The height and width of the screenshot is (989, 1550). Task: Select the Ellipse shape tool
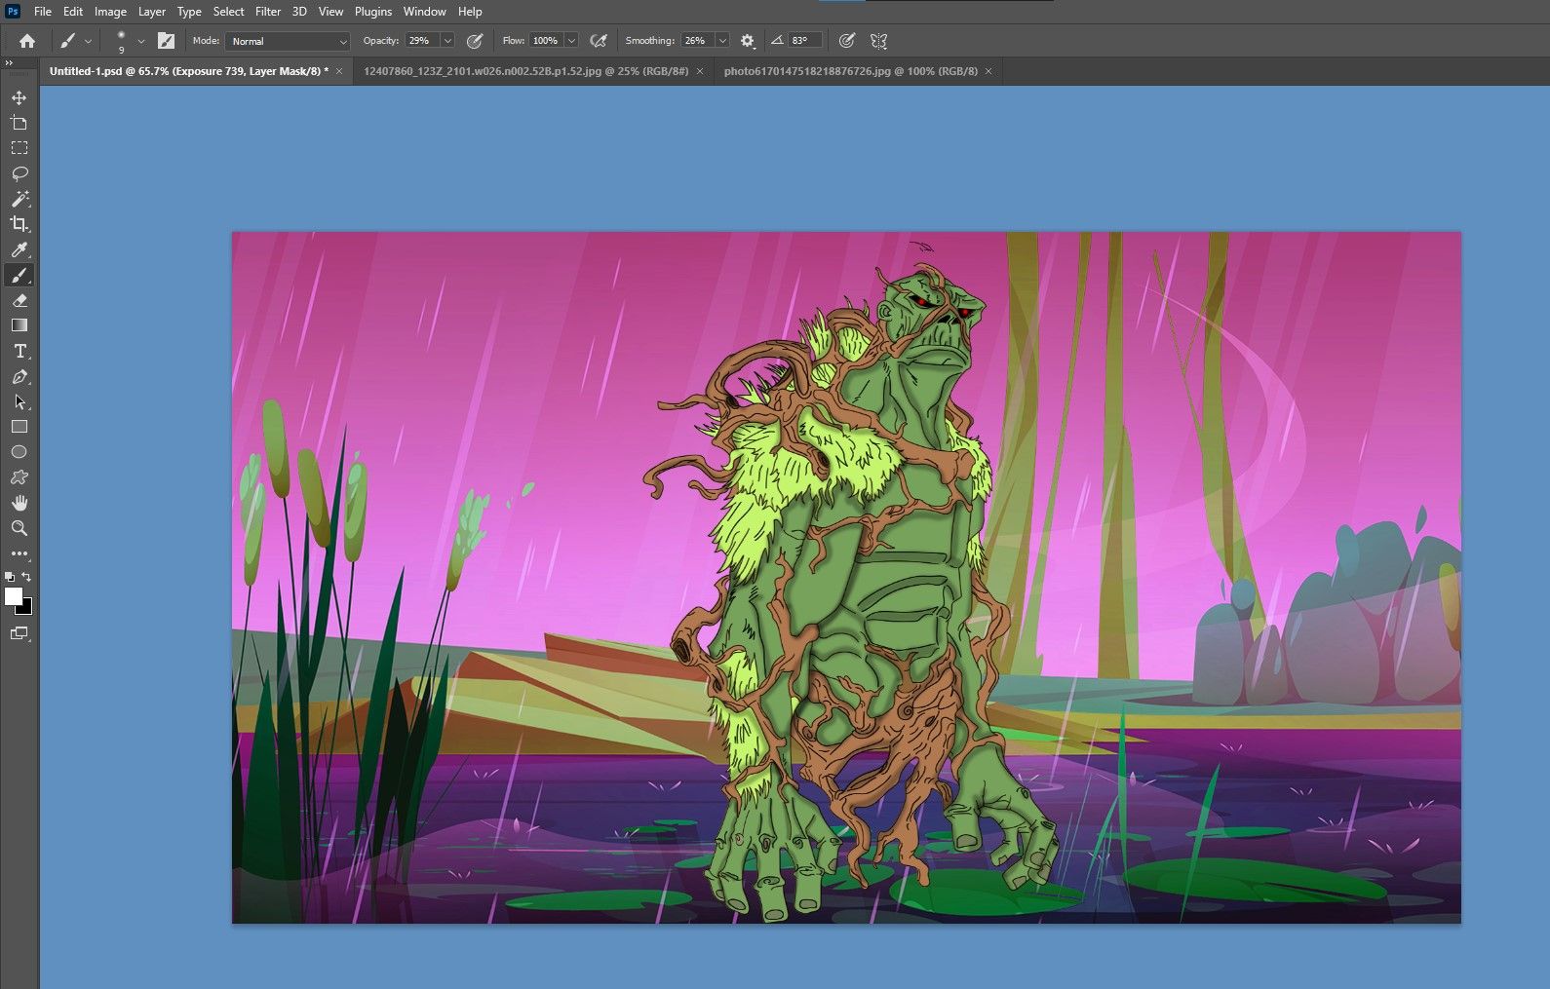tap(19, 452)
